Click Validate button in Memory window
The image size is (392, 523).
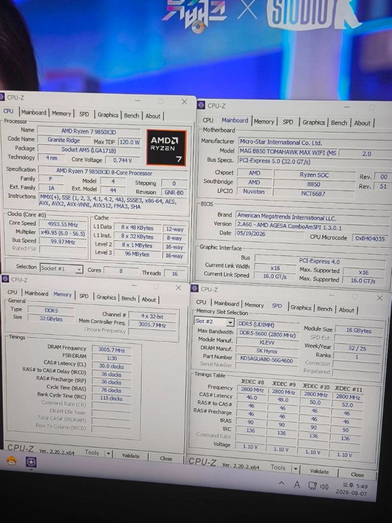[131, 455]
